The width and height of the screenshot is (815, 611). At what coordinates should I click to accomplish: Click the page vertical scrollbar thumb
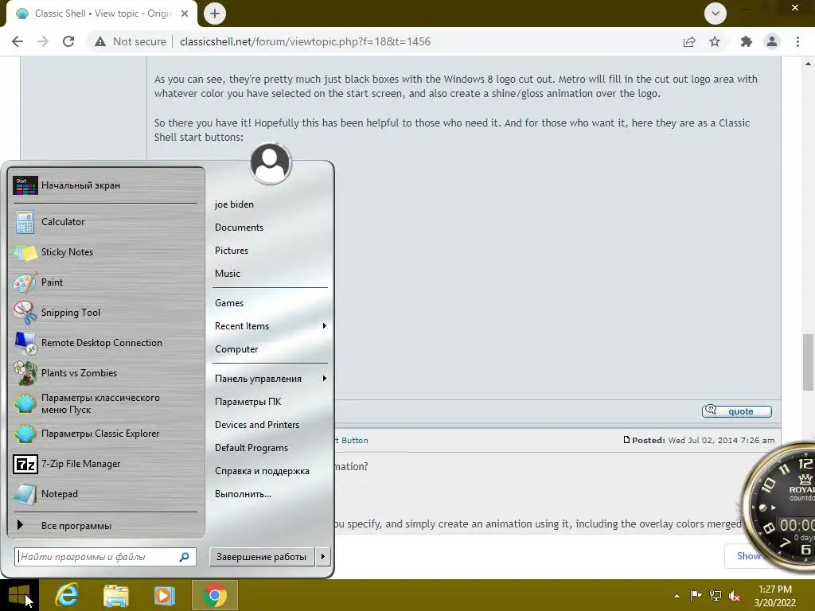coord(808,362)
